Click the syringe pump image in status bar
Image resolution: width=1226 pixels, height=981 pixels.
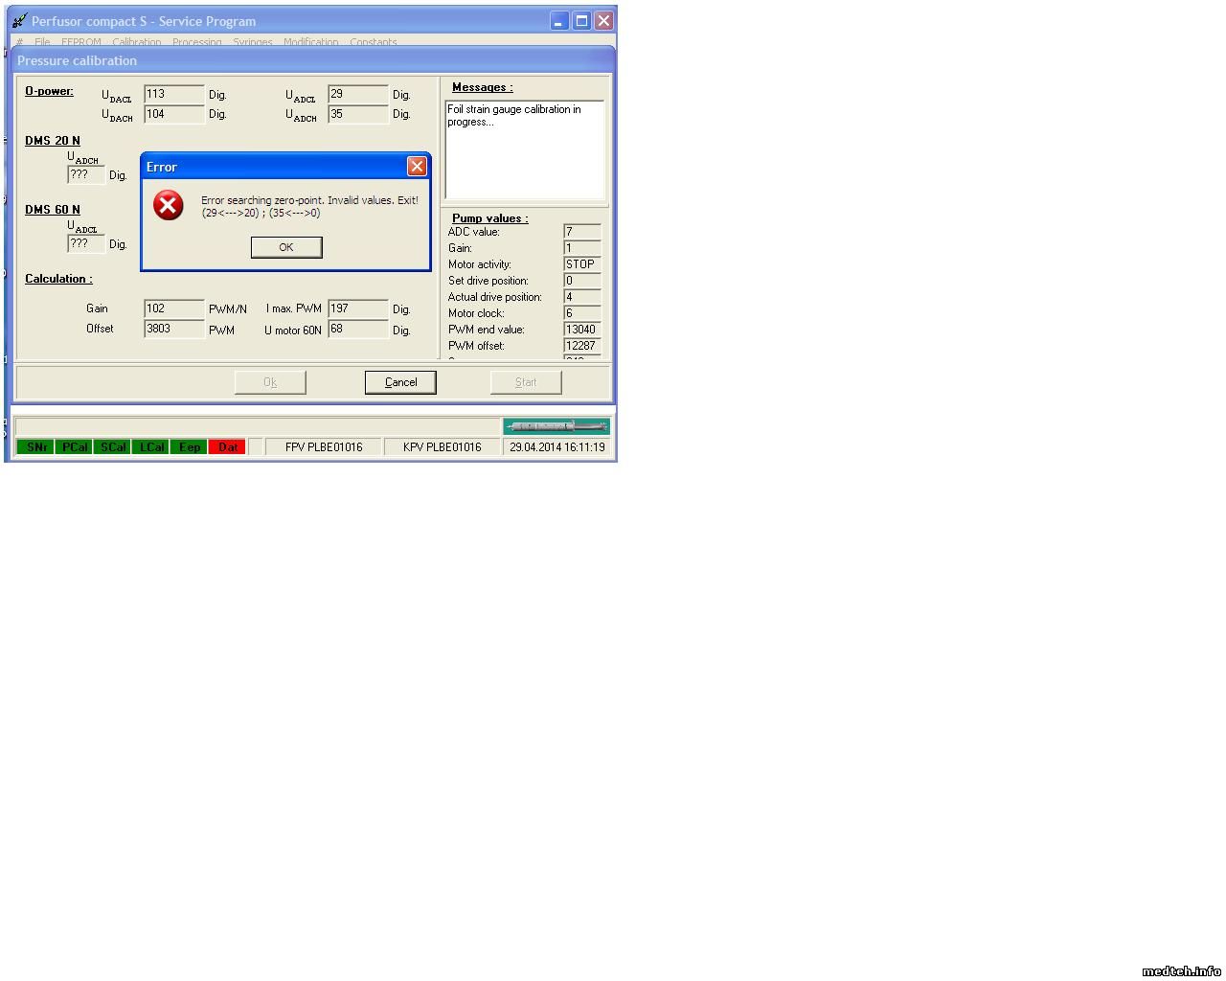556,426
